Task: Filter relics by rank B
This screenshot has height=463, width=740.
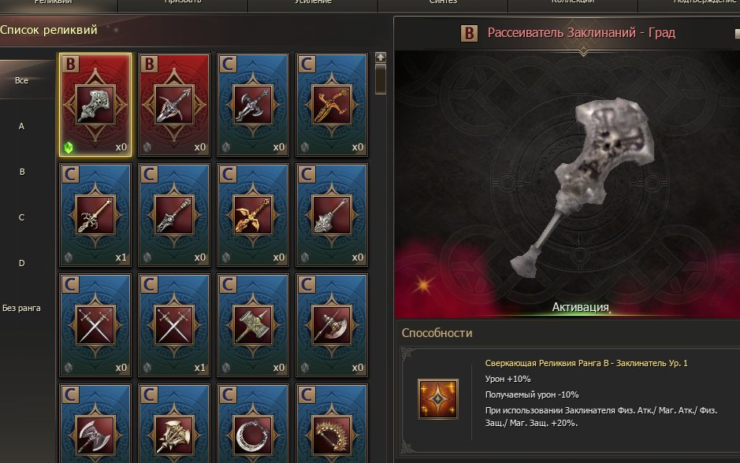Action: point(22,172)
